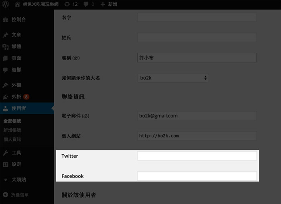
Task: Click the 迴響 comment icon
Action: 6,70
